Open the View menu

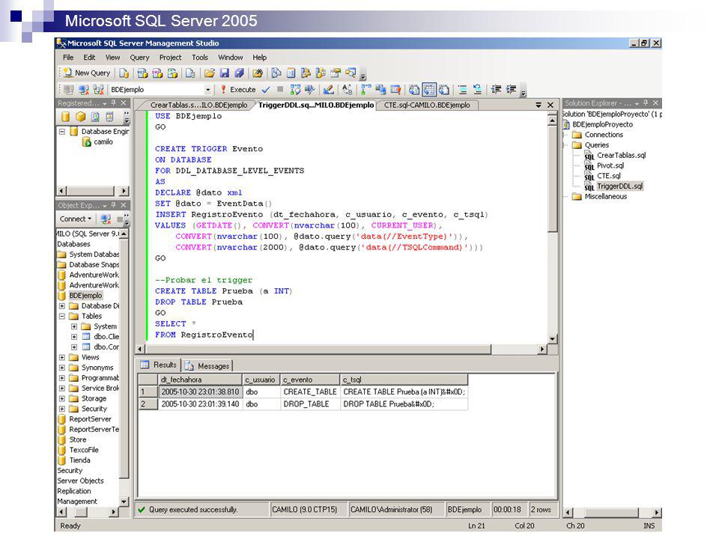[112, 58]
